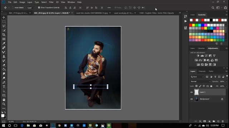
Task: Click the foreground color swatch
Action: [x=3, y=116]
